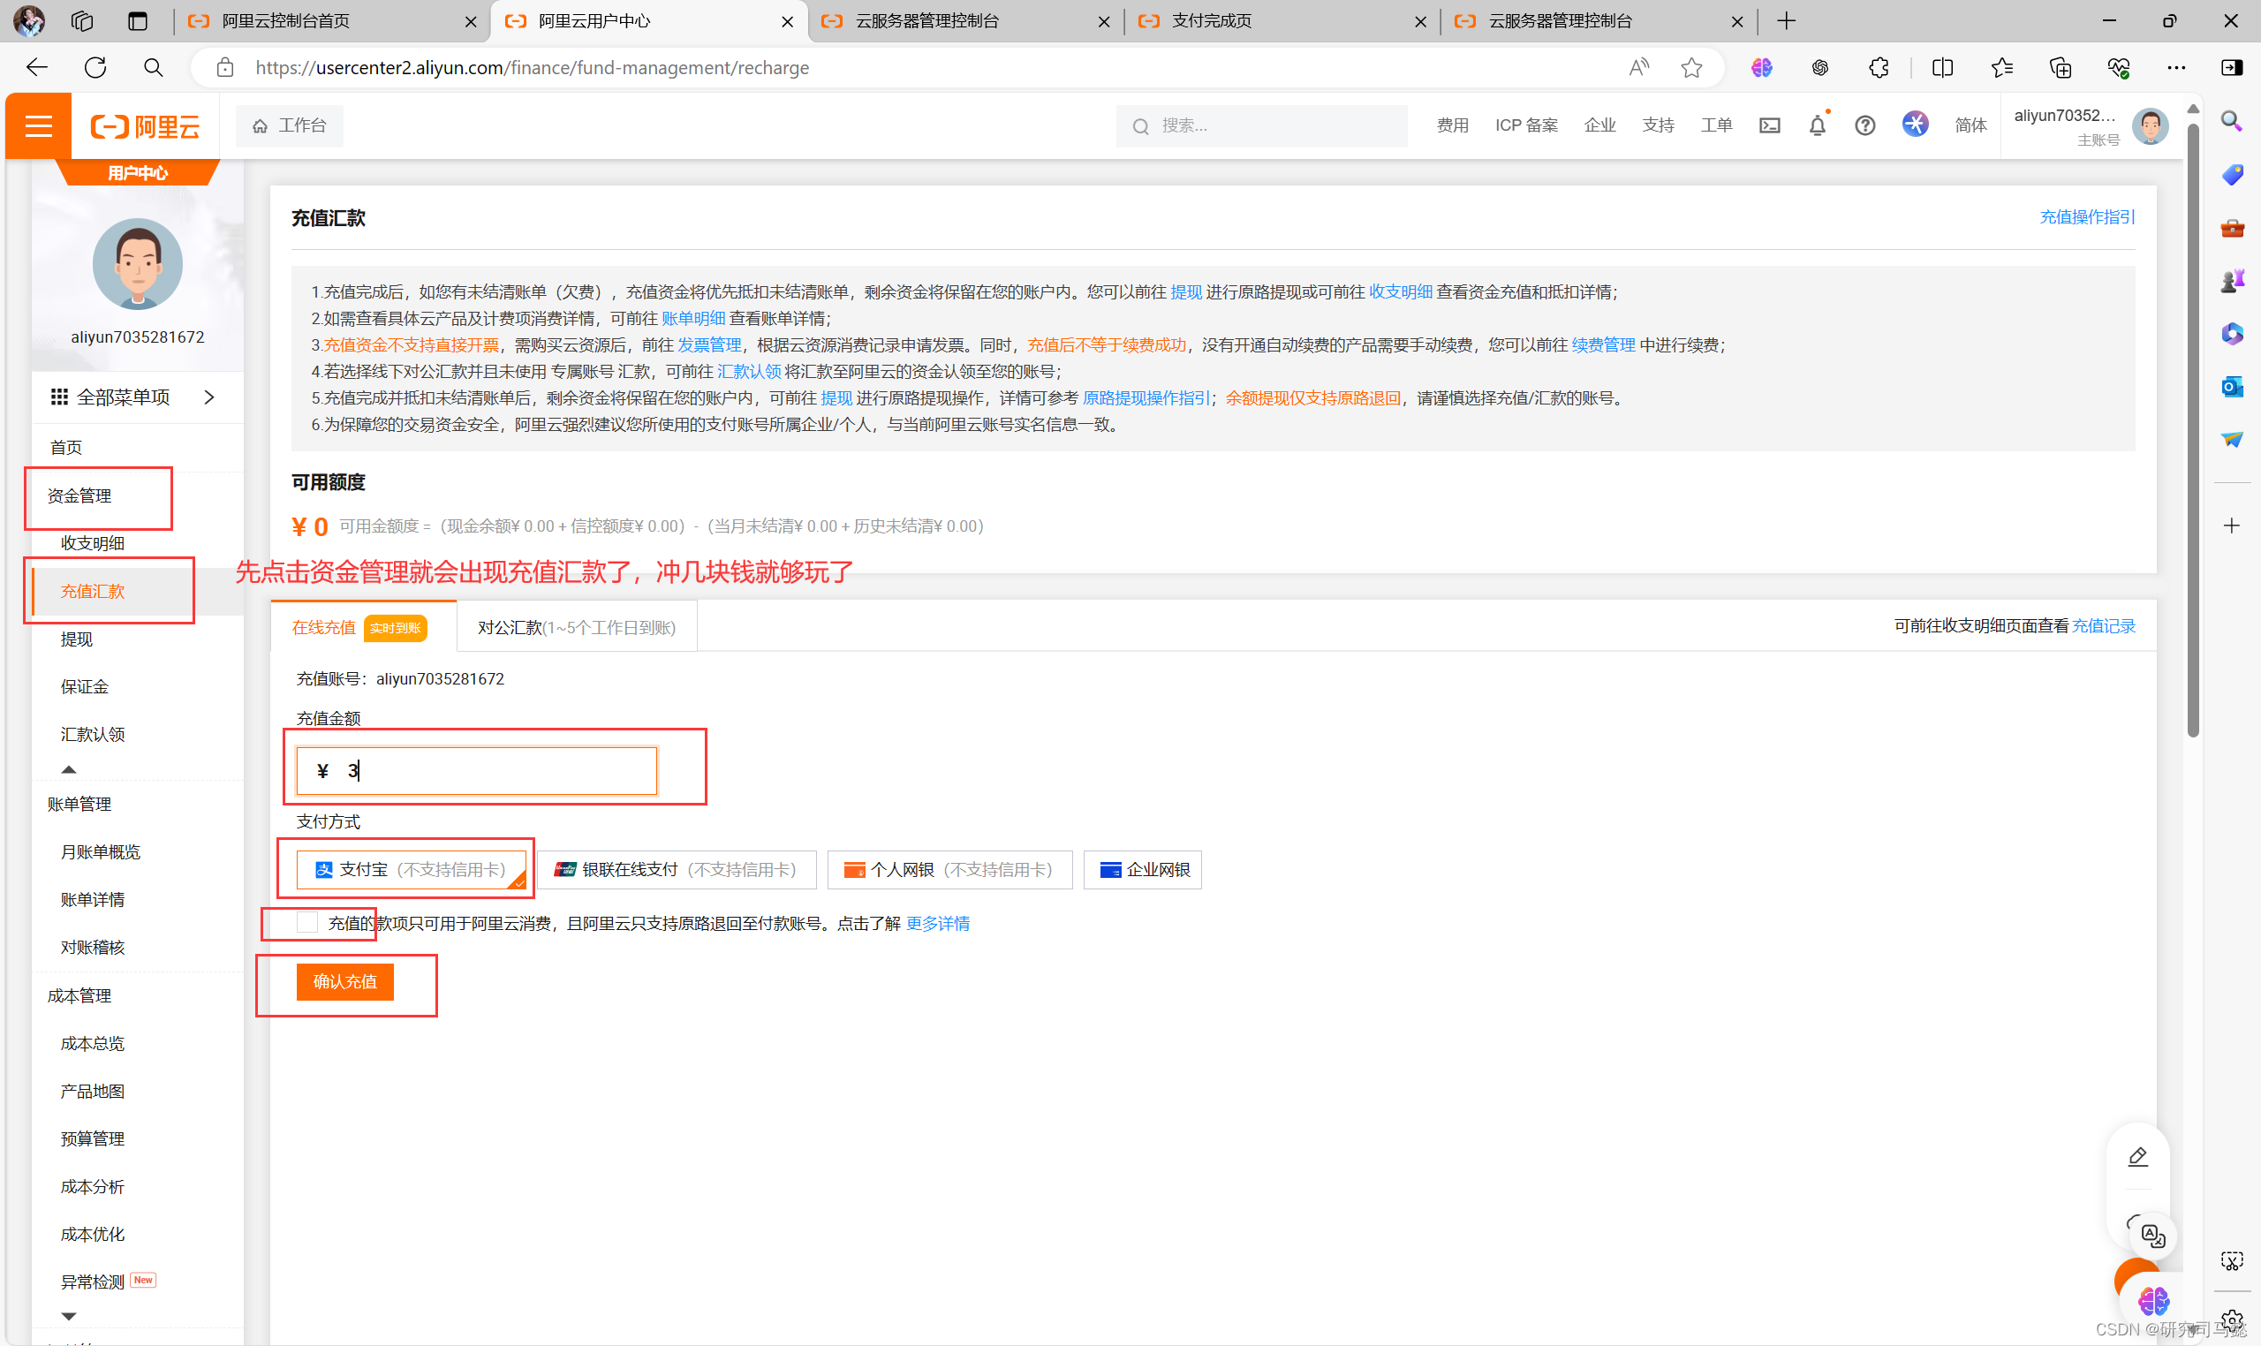Click the browser back arrow
The height and width of the screenshot is (1346, 2261).
coord(36,67)
